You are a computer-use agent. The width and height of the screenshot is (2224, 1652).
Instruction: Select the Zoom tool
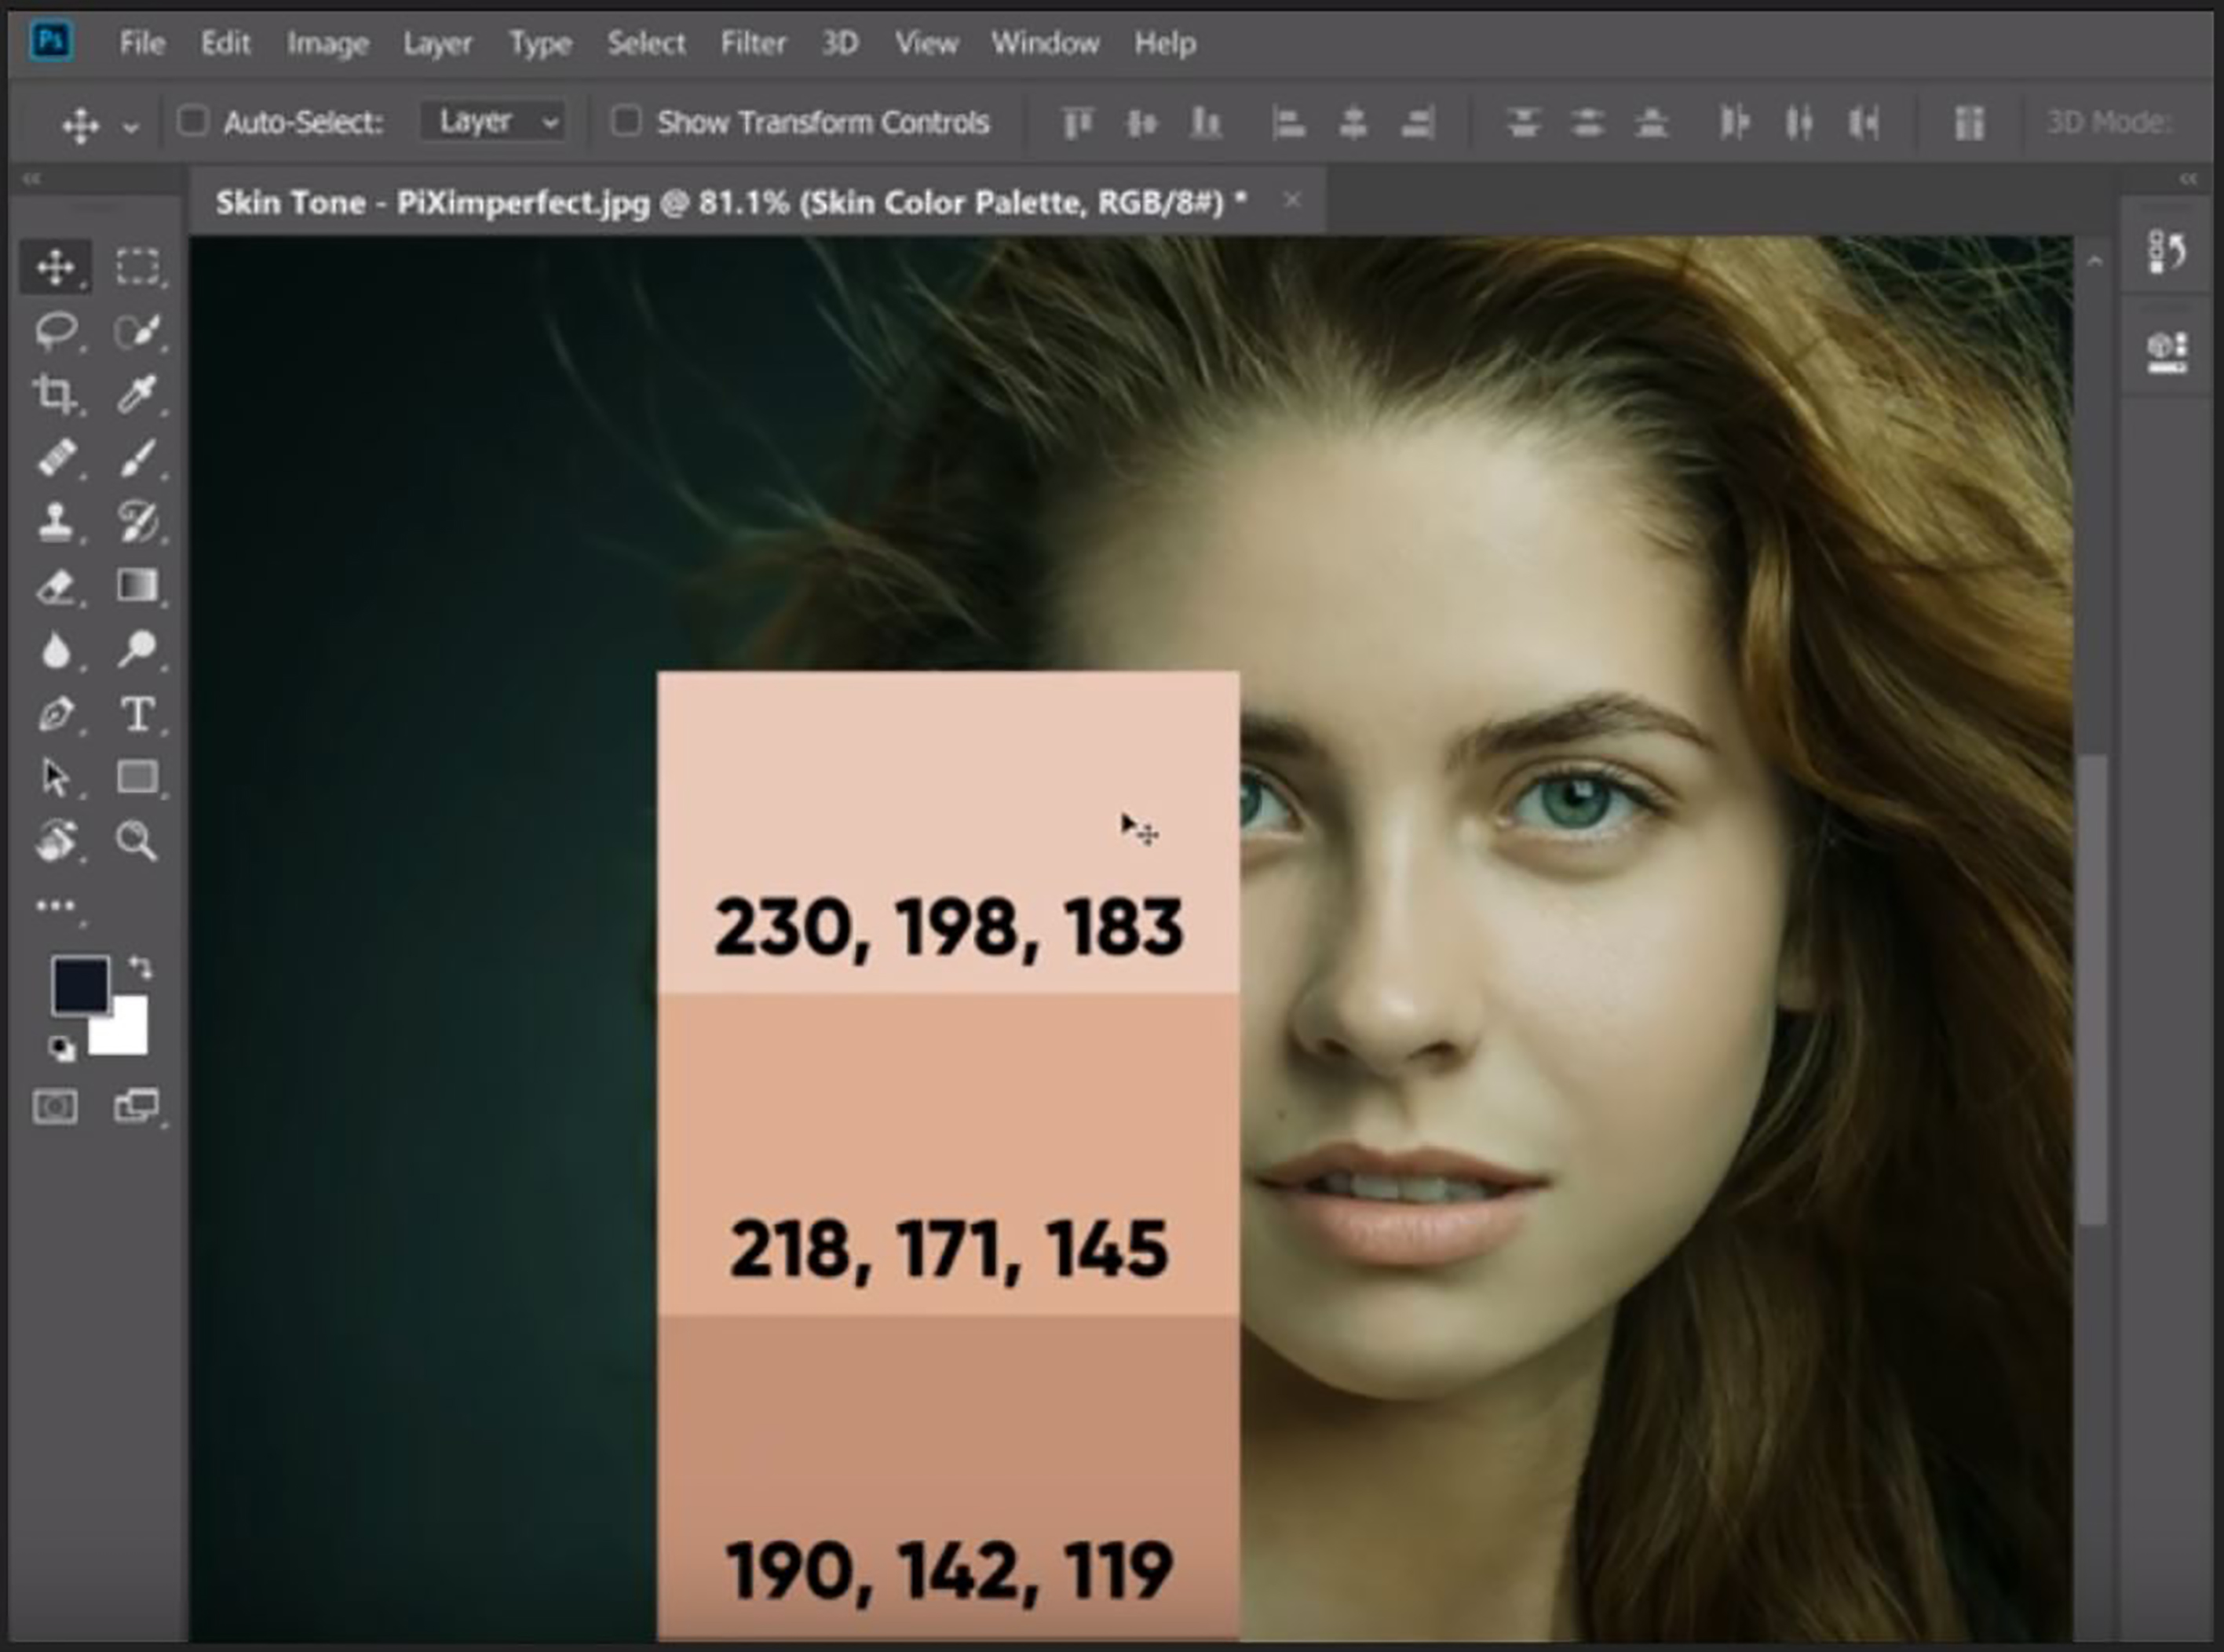click(137, 840)
